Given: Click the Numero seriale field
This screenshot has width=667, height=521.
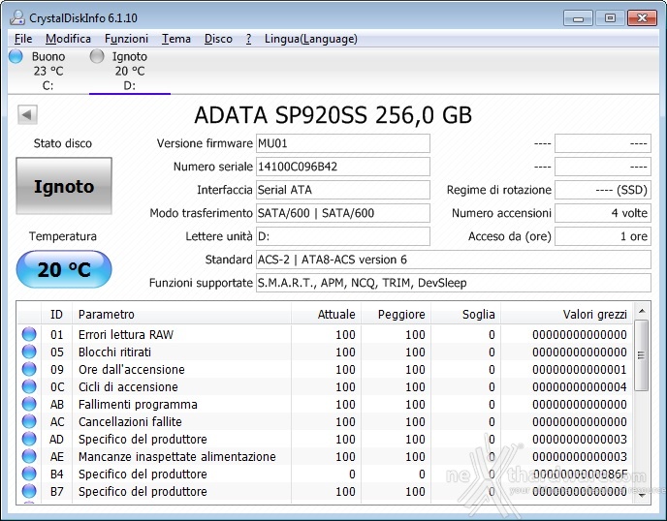Looking at the screenshot, I should point(343,167).
